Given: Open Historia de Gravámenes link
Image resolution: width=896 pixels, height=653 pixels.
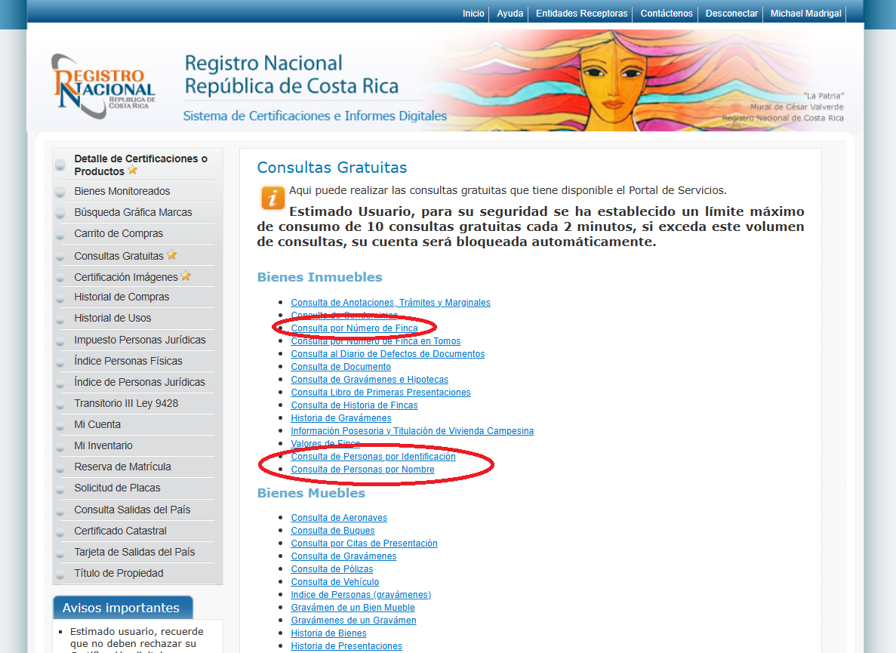Looking at the screenshot, I should 341,417.
